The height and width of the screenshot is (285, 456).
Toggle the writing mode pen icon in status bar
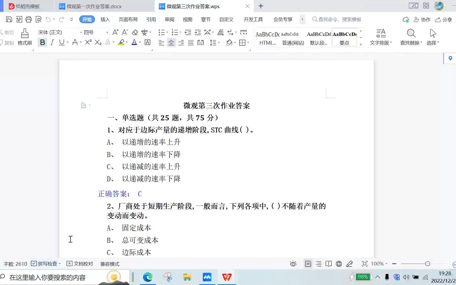[349, 264]
